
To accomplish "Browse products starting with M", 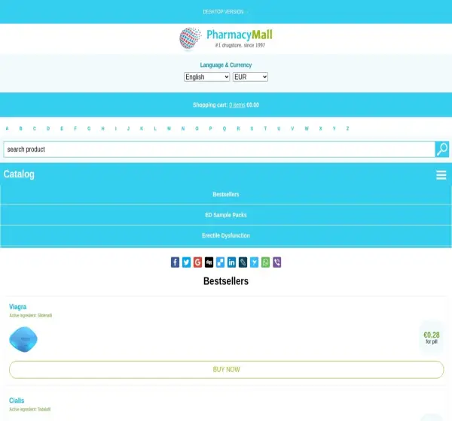I will 169,129.
